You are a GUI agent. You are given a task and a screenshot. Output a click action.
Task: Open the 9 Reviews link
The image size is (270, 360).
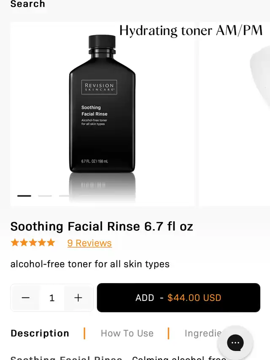click(x=89, y=243)
